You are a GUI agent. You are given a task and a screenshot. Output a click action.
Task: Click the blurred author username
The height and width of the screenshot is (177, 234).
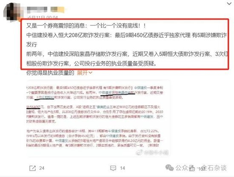(37, 9)
